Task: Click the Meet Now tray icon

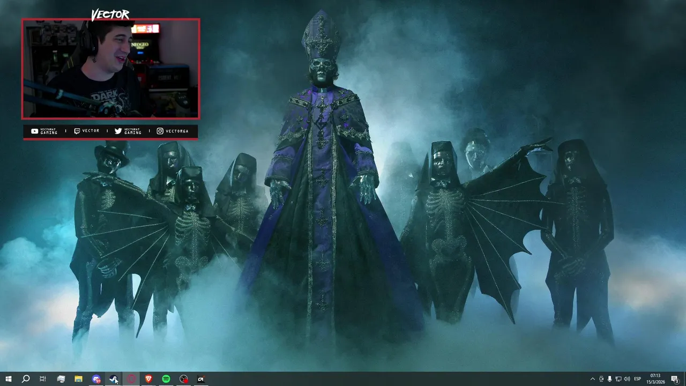Action: pos(601,379)
